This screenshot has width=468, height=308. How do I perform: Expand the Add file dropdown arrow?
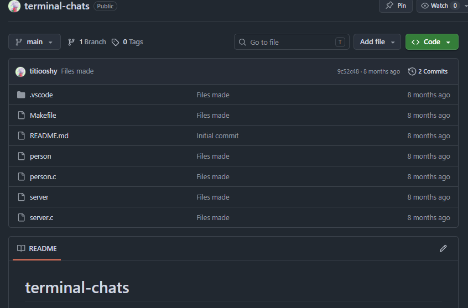(393, 43)
